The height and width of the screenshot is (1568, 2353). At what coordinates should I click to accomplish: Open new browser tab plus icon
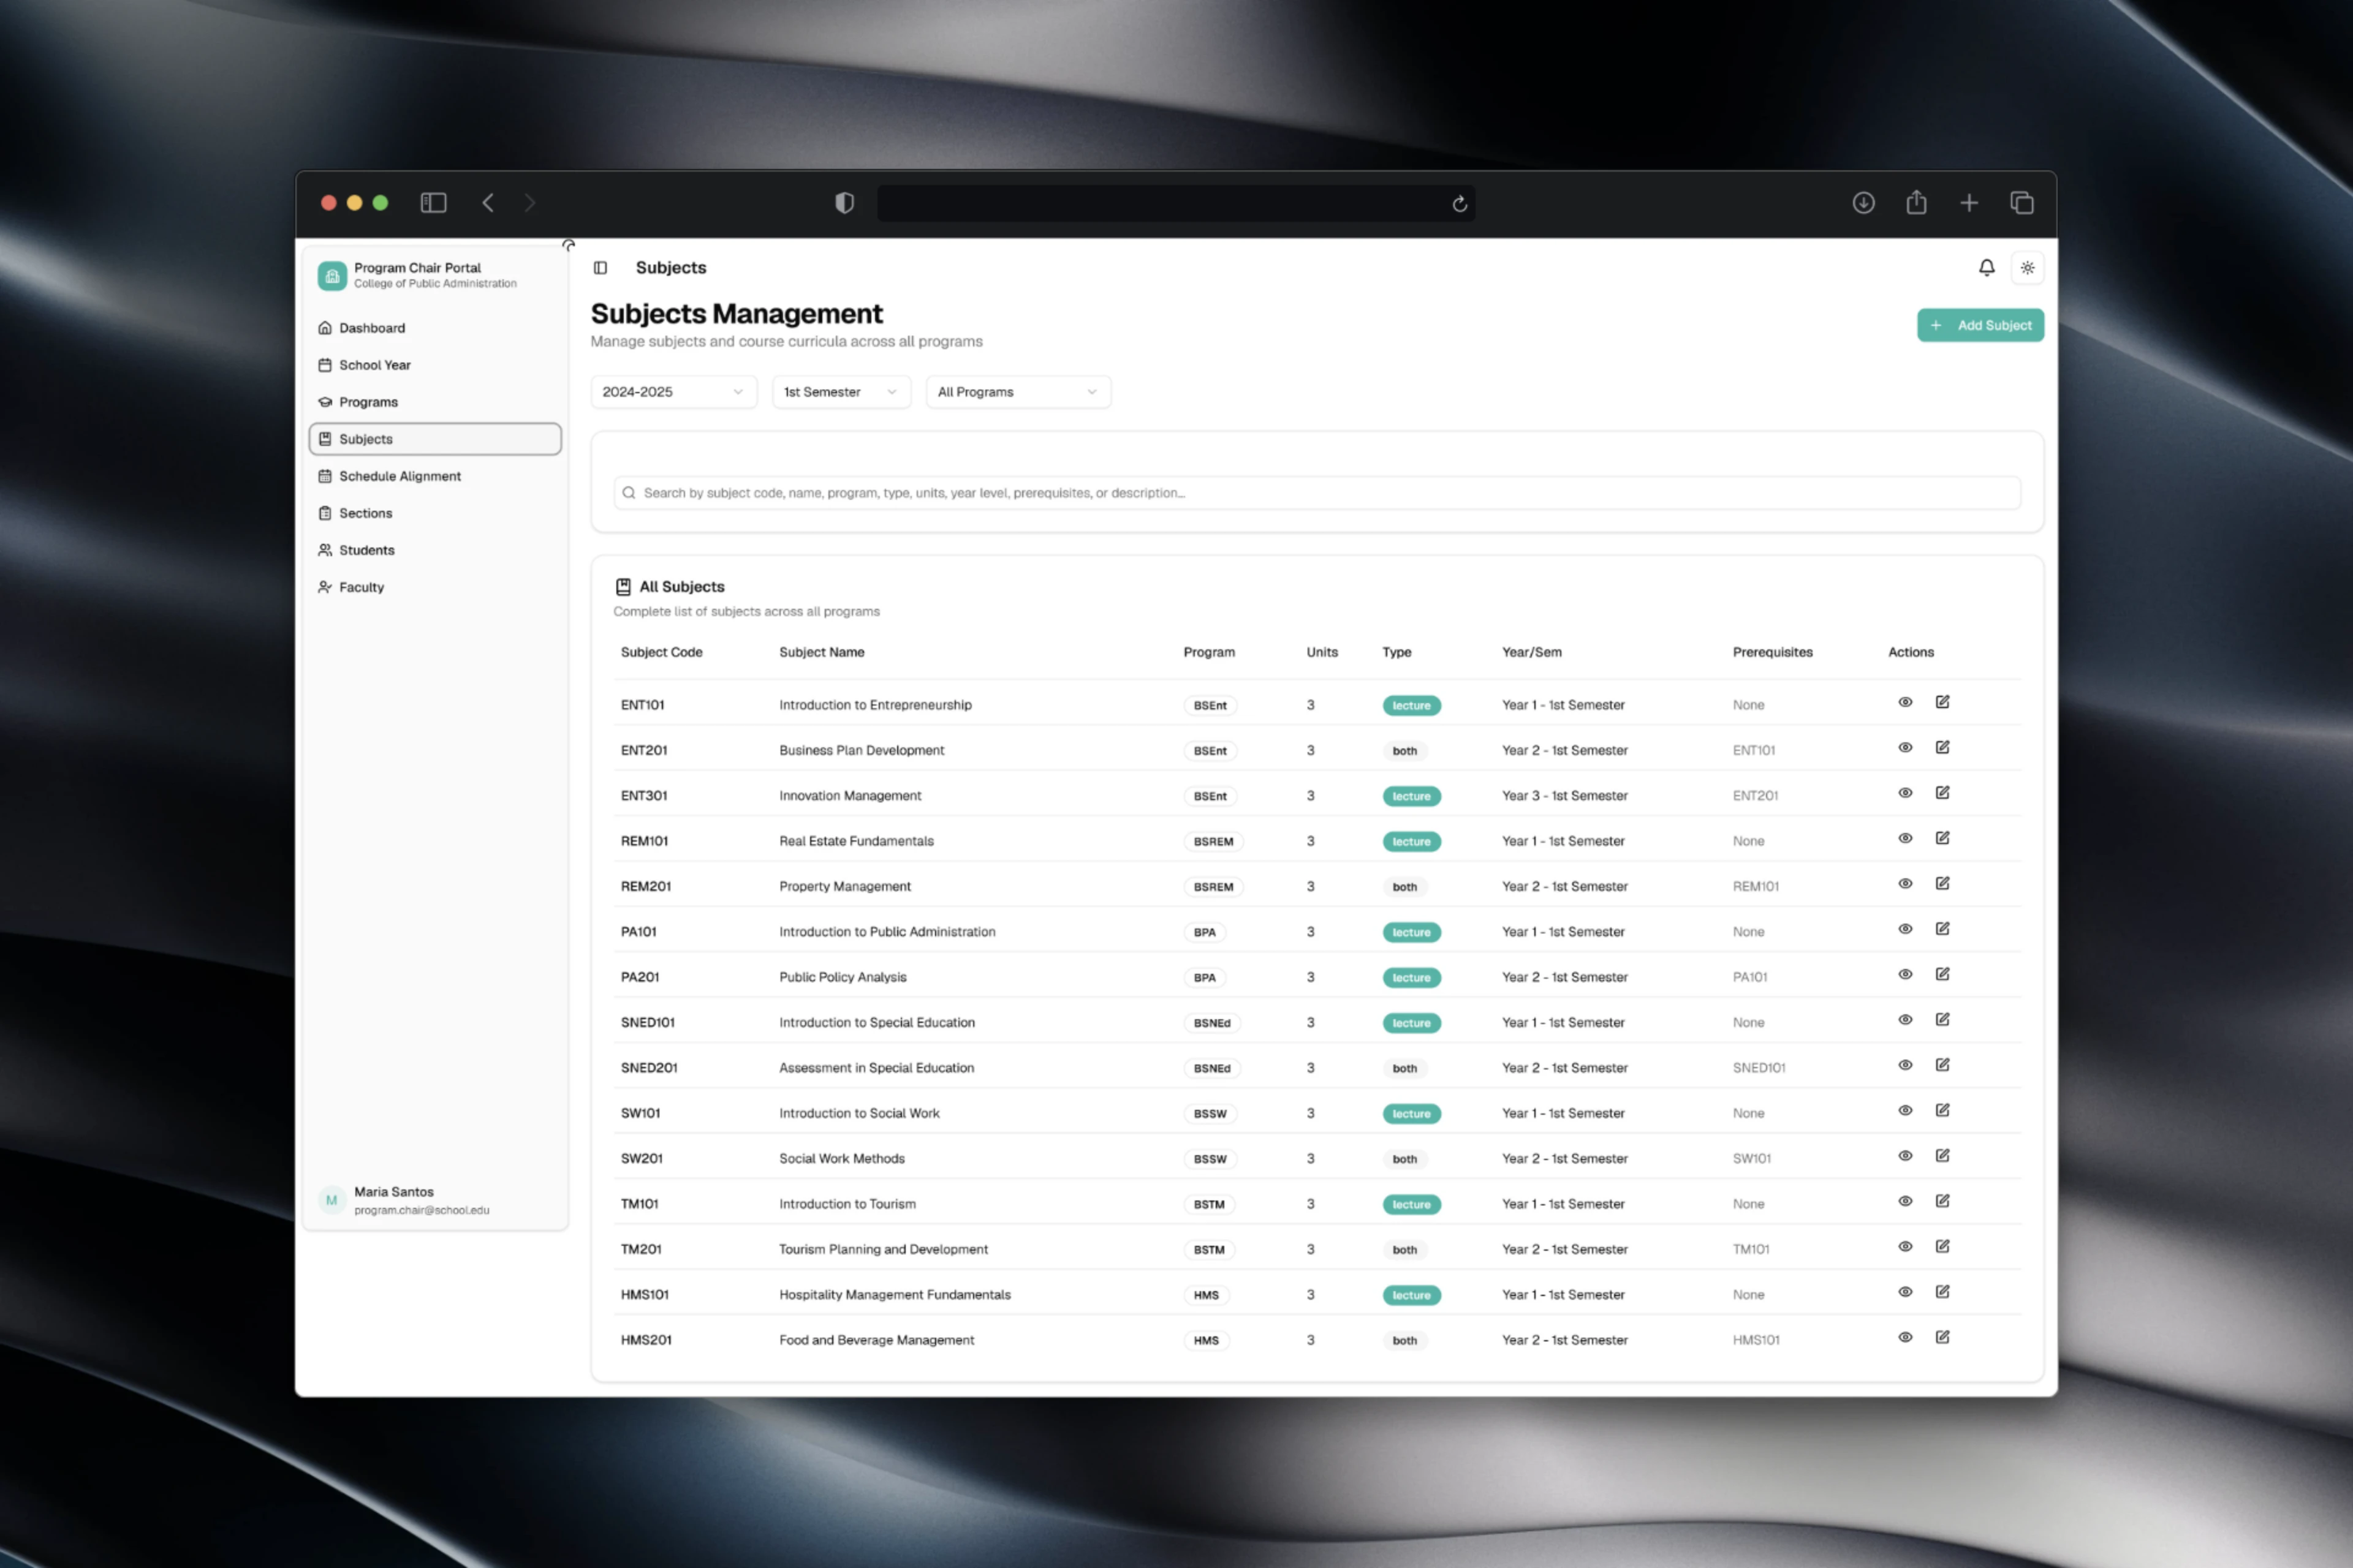[x=1969, y=203]
